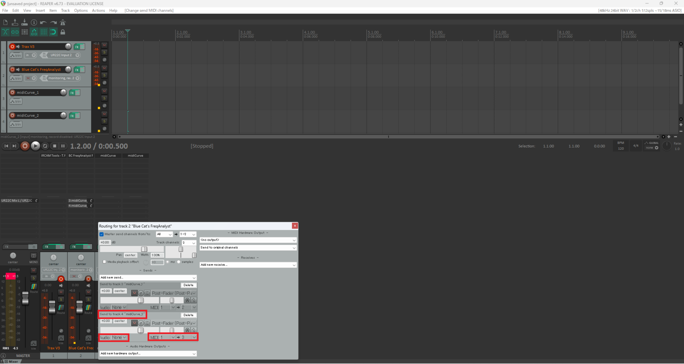The height and width of the screenshot is (364, 684).
Task: Click the Trax V3 mixer volume fader
Action: point(52,307)
